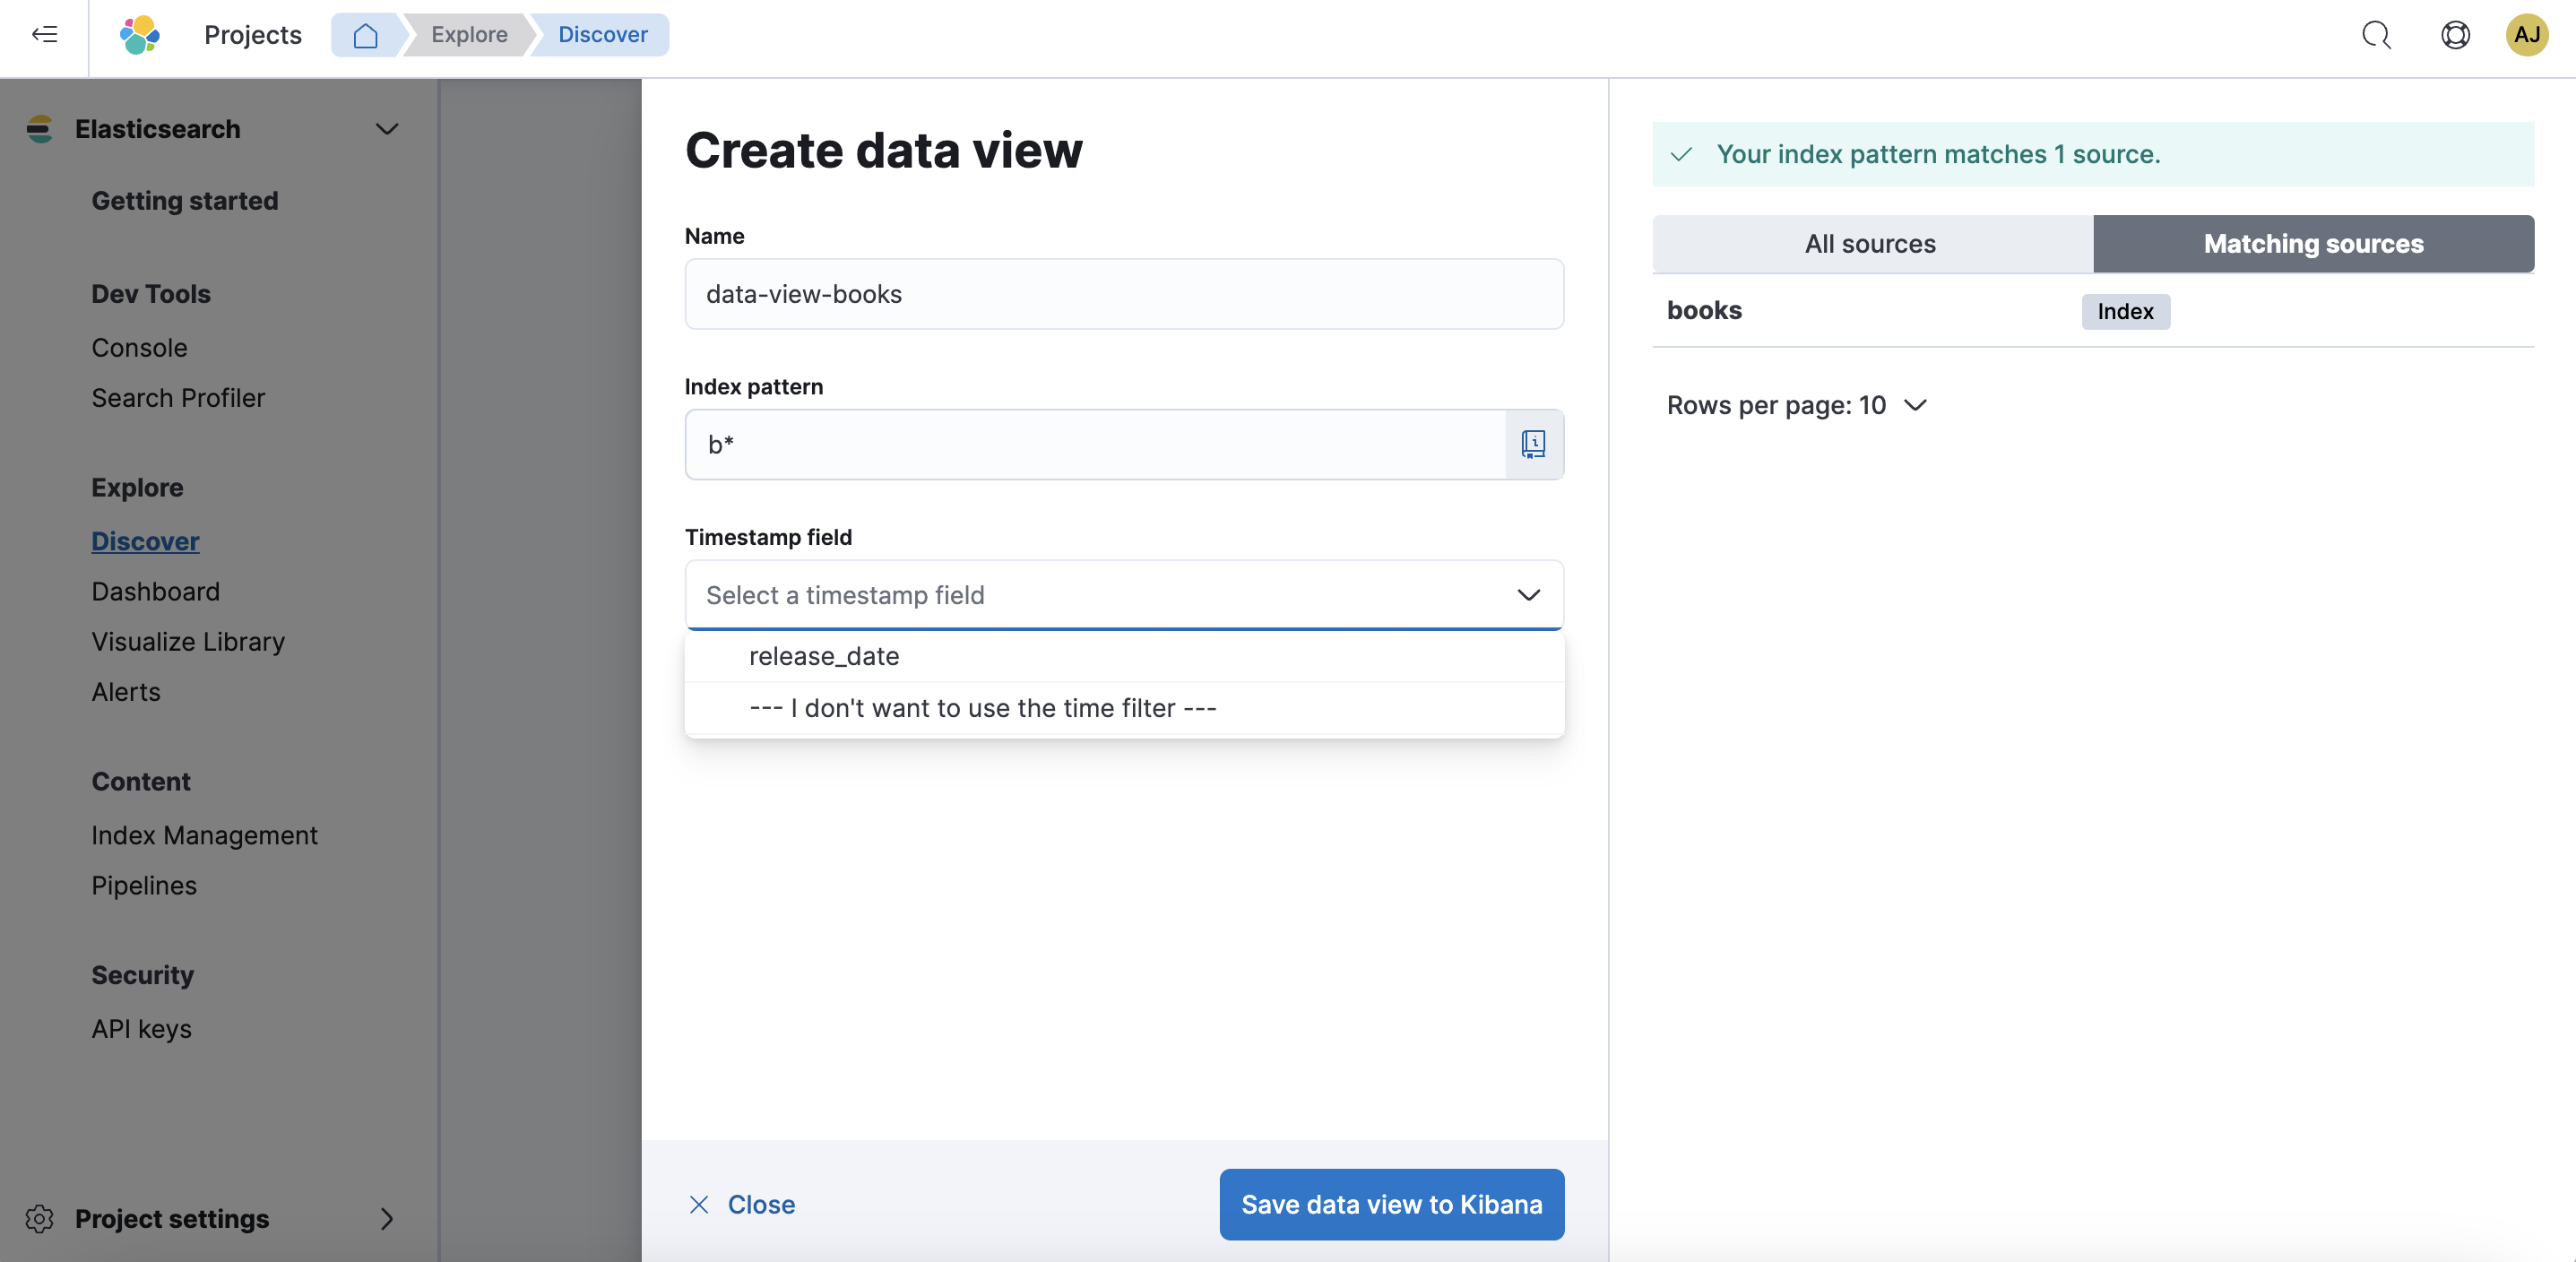Expand Project settings chevron
Viewport: 2576px width, 1262px height.
(x=387, y=1219)
